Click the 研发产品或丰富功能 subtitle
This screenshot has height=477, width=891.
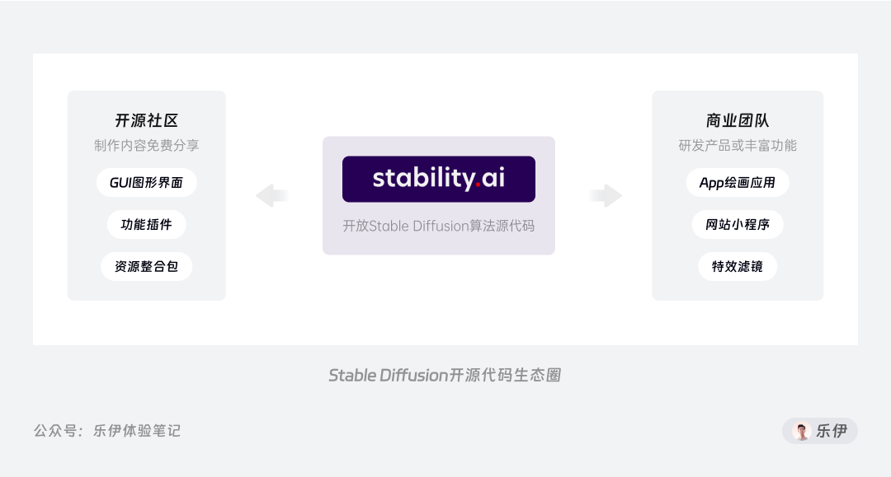click(x=738, y=146)
